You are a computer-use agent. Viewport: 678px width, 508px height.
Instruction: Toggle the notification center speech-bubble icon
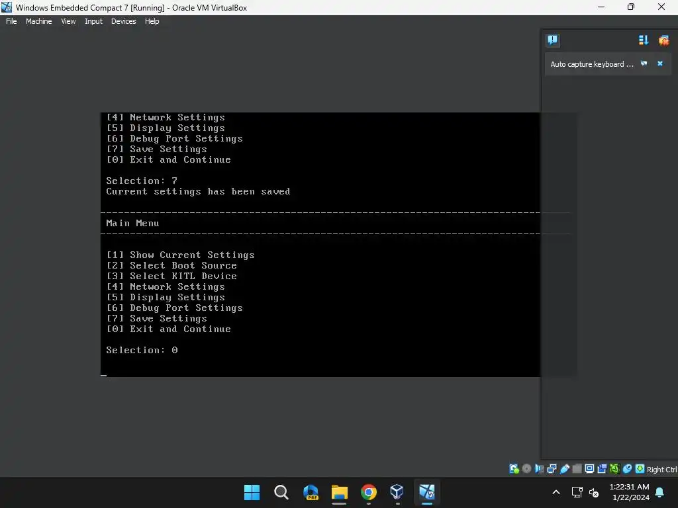tap(553, 40)
